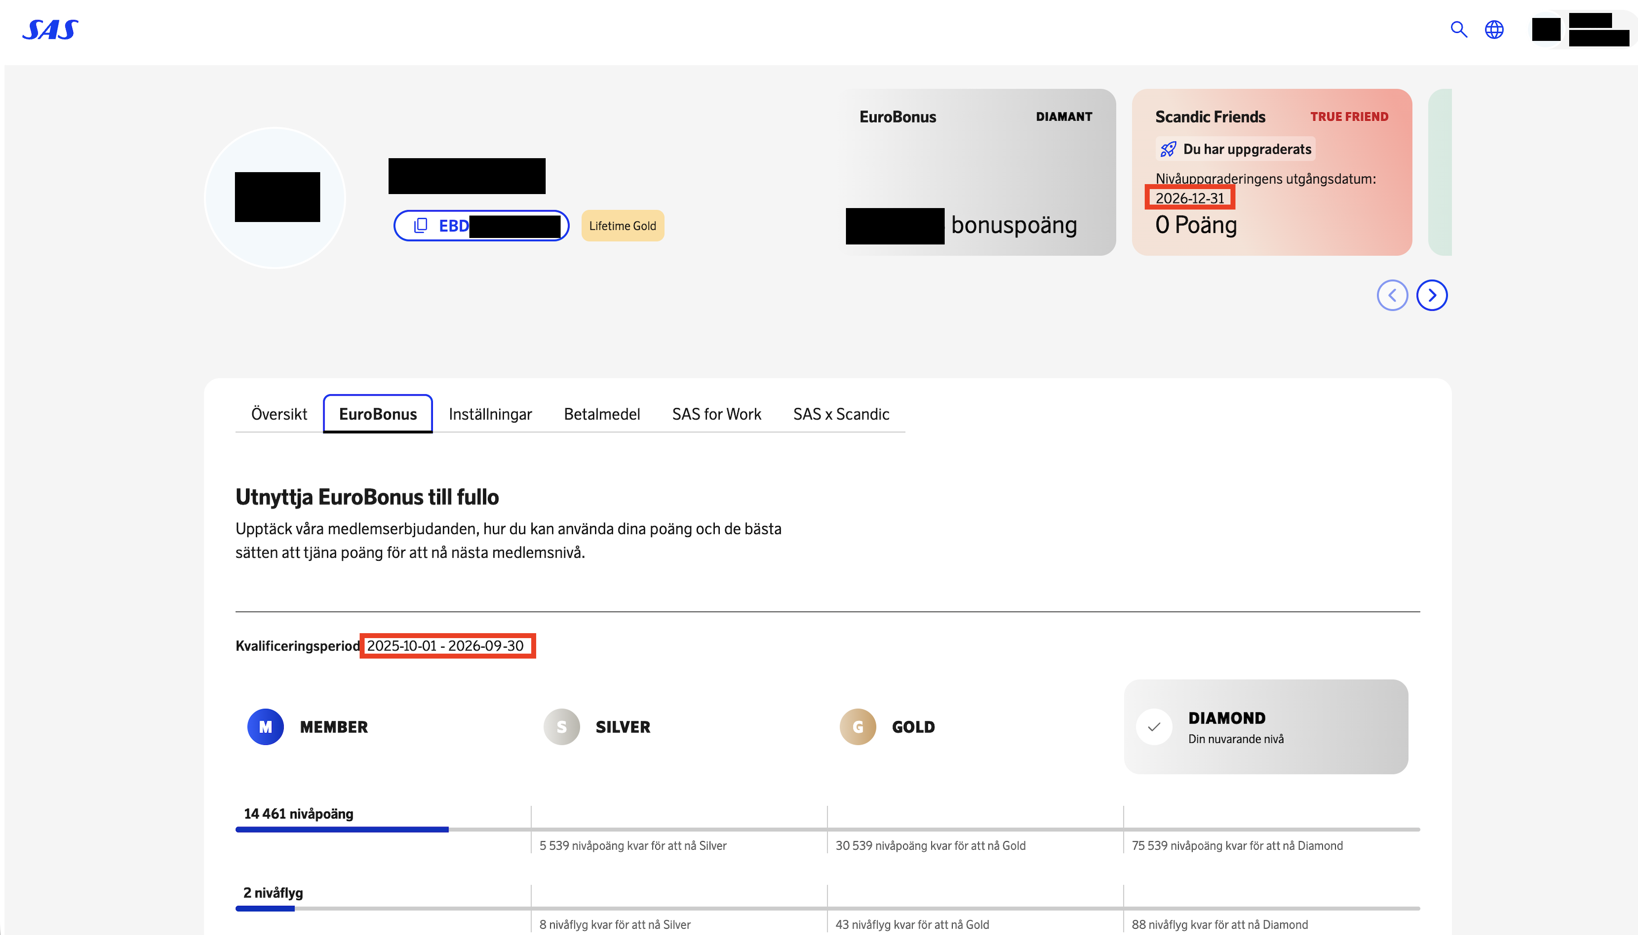Click the Lifetime Gold badge

pyautogui.click(x=622, y=226)
